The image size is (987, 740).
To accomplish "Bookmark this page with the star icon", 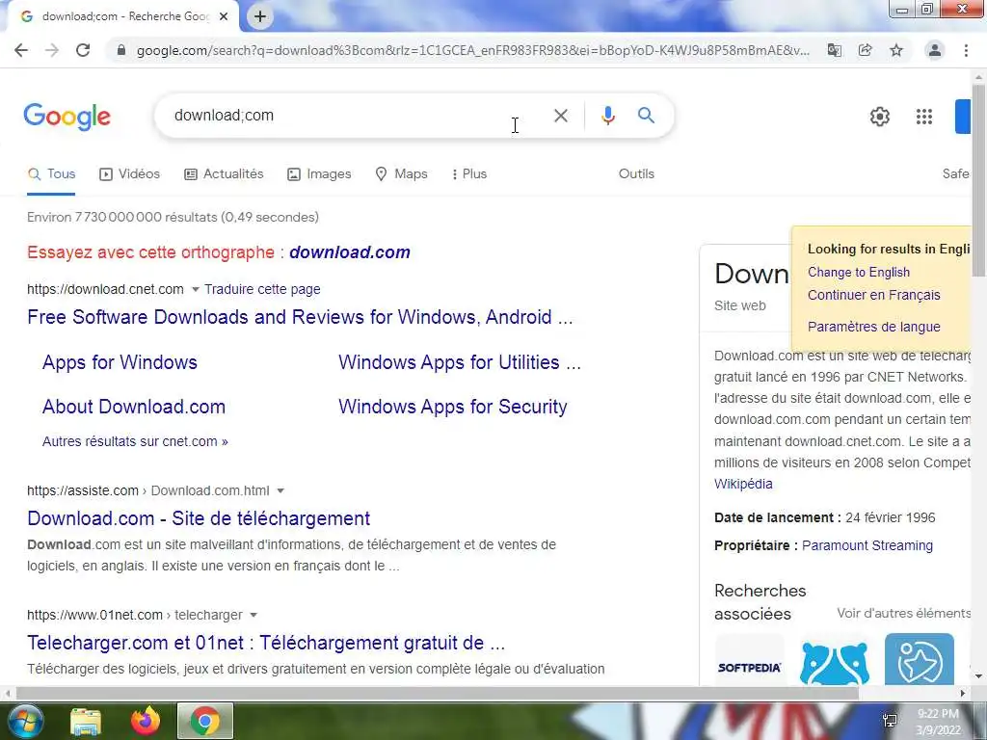I will tap(896, 50).
